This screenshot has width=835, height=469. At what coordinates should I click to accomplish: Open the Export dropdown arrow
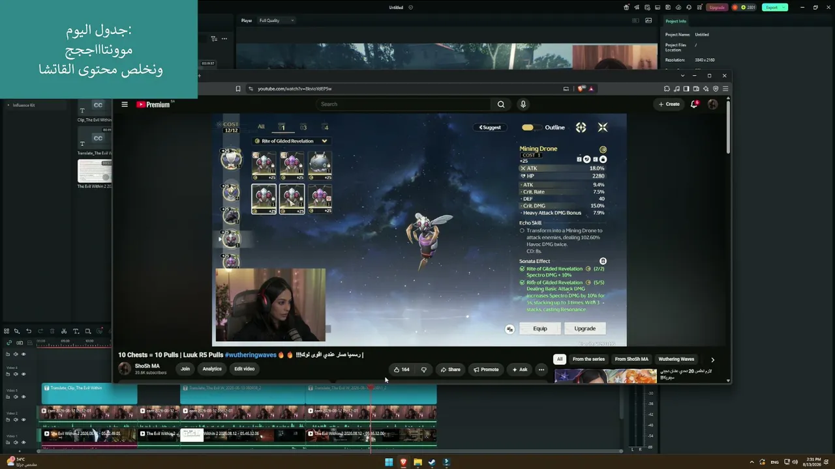pos(783,7)
